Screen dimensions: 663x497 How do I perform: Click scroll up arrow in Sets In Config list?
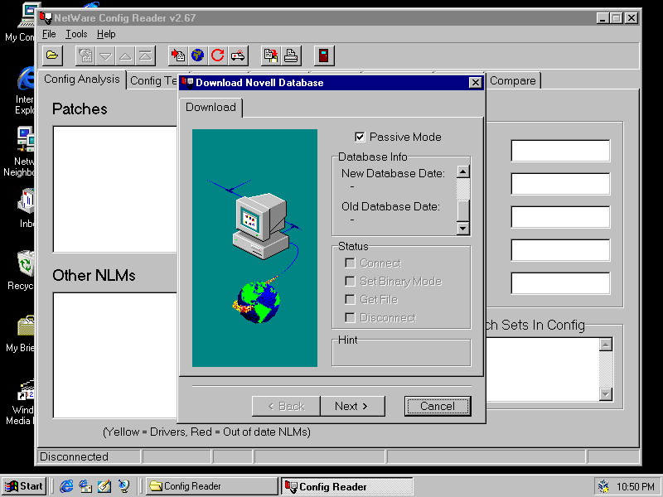606,345
